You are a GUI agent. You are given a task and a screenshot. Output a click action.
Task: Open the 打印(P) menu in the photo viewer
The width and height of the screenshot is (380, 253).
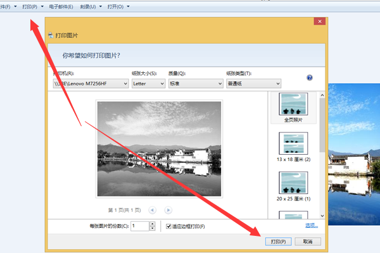[x=30, y=7]
